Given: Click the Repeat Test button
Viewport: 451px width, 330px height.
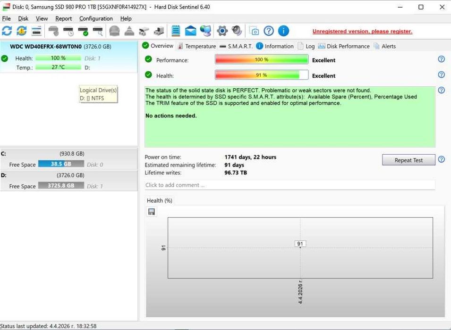Looking at the screenshot, I should point(408,160).
